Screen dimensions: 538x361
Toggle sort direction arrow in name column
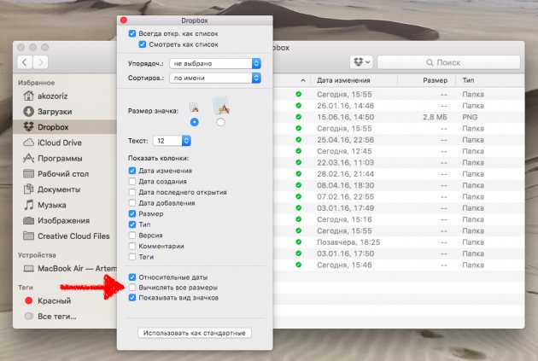click(302, 80)
